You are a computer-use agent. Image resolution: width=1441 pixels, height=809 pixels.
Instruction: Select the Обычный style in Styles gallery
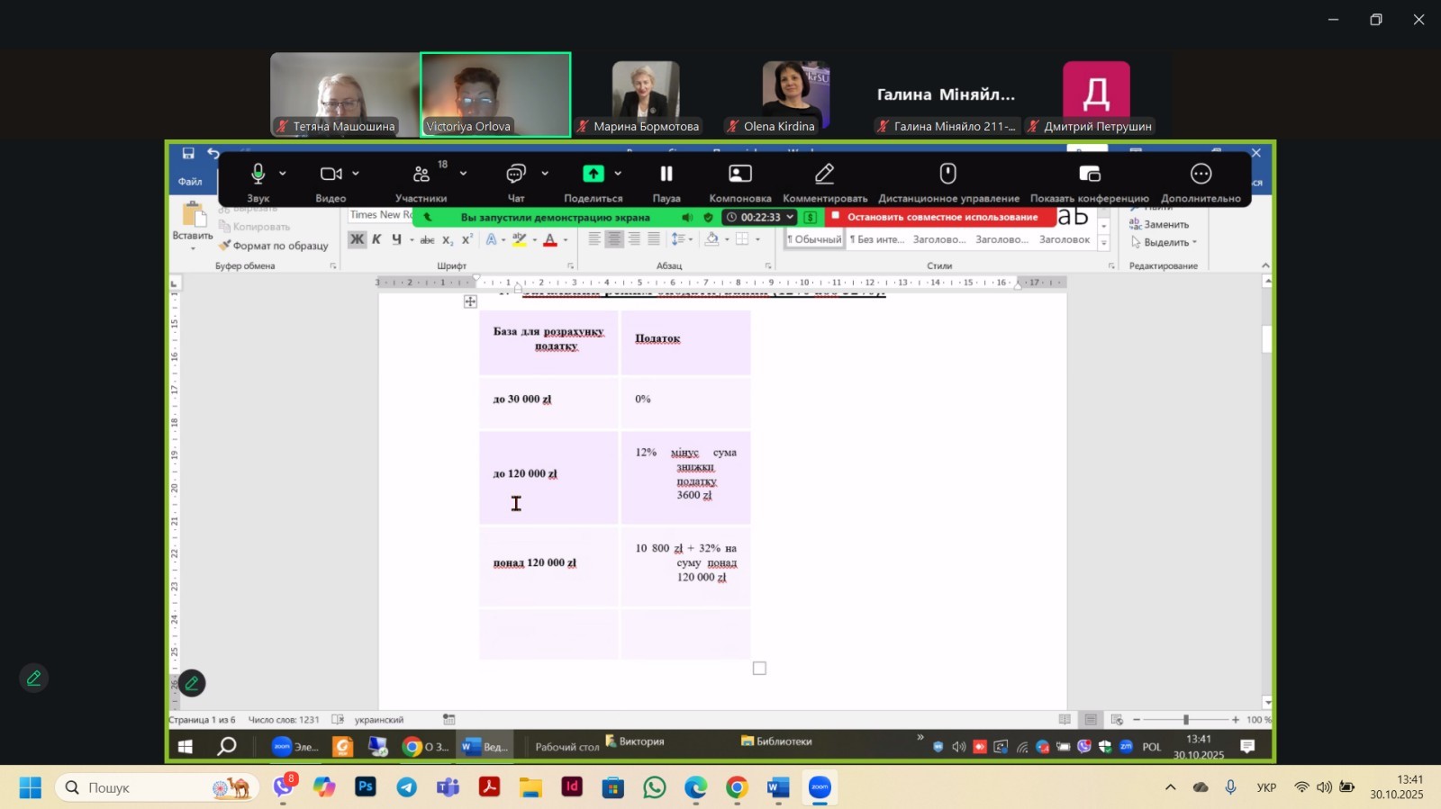[x=815, y=239]
